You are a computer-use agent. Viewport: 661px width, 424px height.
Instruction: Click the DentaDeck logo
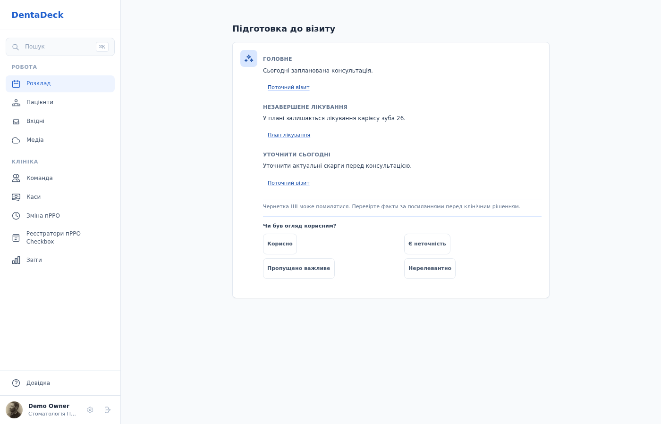pos(37,15)
